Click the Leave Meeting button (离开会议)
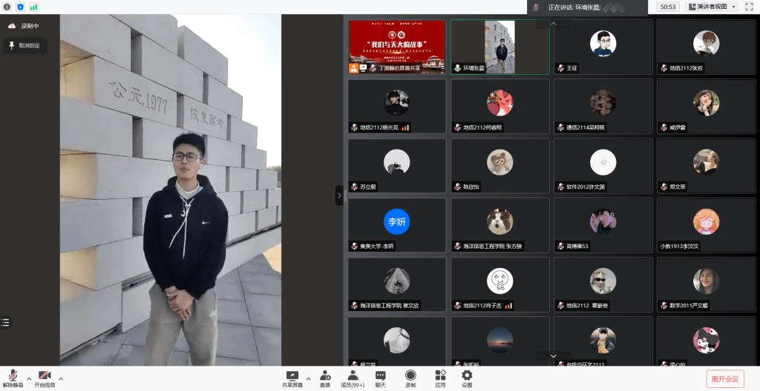This screenshot has width=760, height=391. point(724,378)
